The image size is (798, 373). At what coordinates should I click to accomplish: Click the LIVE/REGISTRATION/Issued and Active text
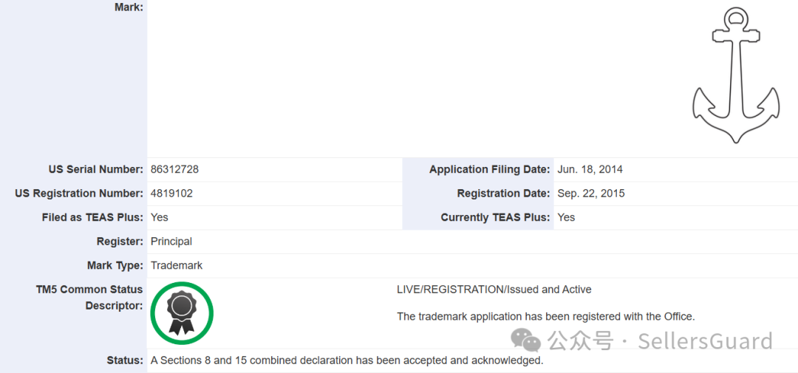coord(494,290)
